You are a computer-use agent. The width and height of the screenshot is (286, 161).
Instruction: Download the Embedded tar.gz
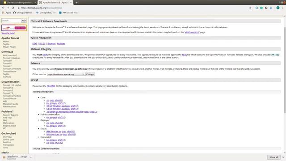click(49, 140)
